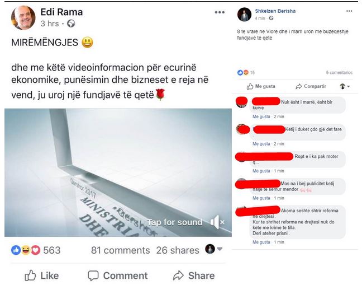The height and width of the screenshot is (285, 362).
Task: Open the 81 comments link
Action: coord(120,250)
